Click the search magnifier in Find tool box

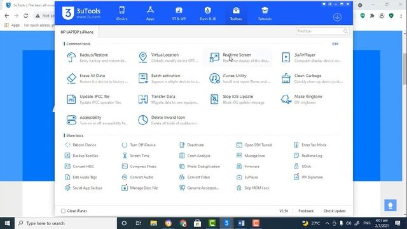tap(345, 31)
